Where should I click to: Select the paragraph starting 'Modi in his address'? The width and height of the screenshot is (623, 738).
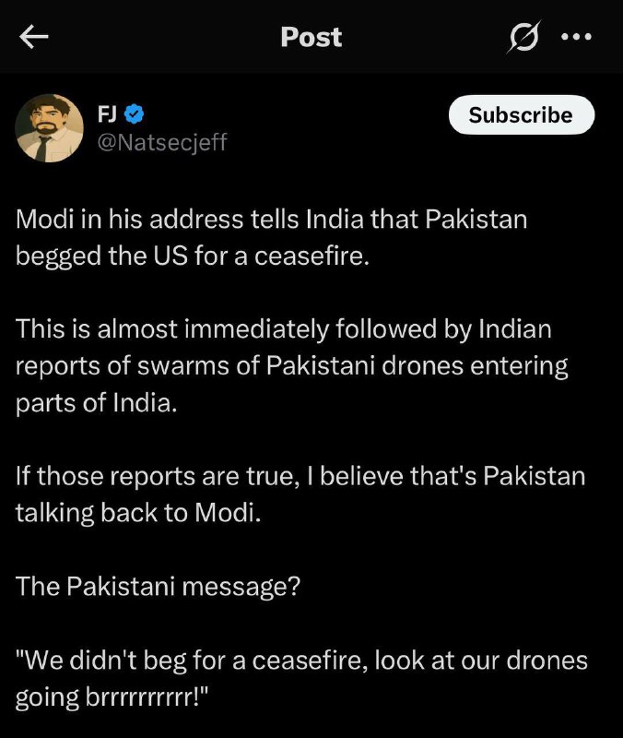271,238
